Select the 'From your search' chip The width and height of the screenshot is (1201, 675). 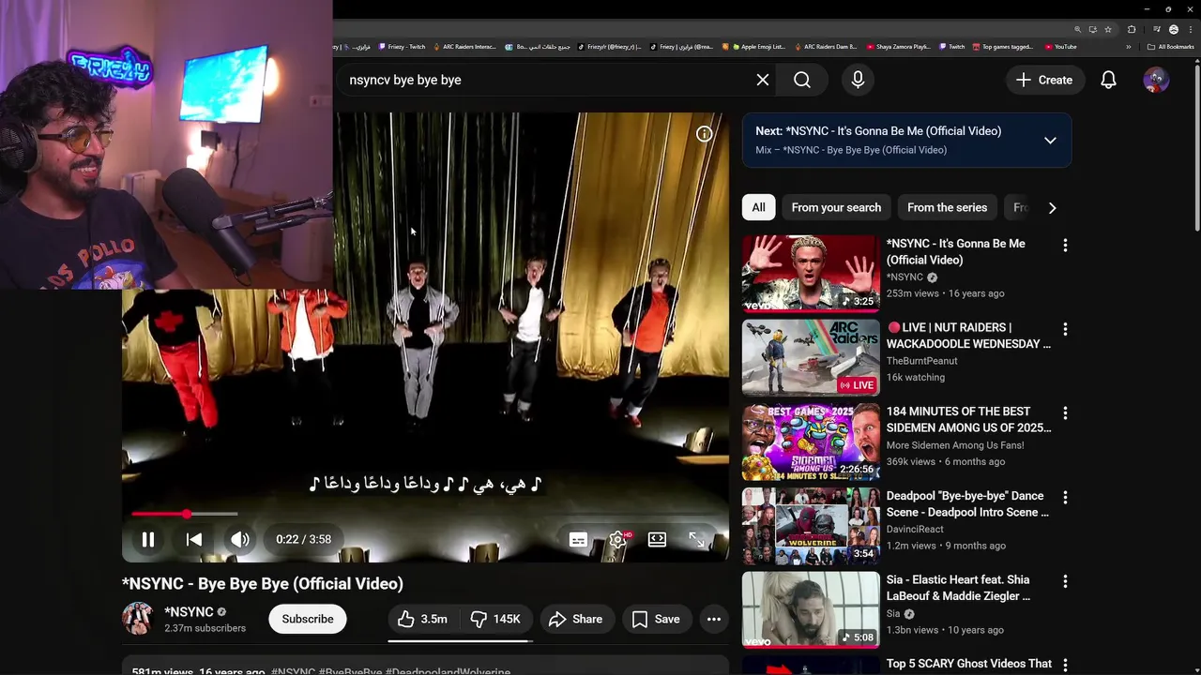coord(836,207)
